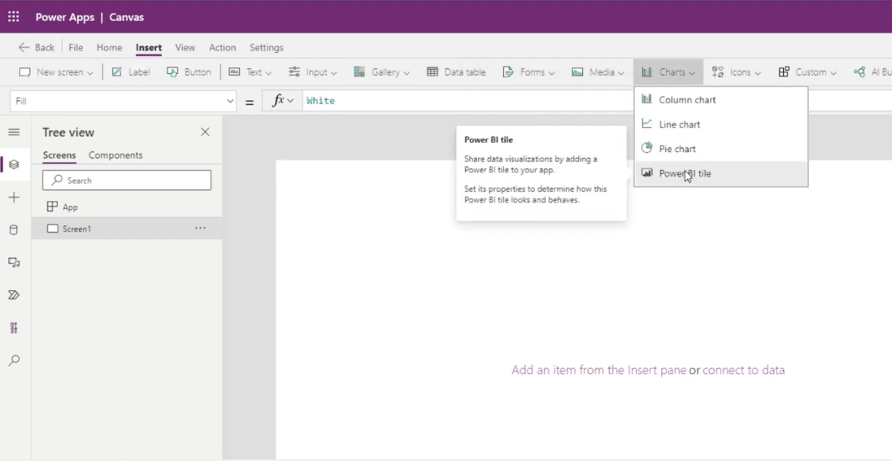
Task: Click the AI Builder icon
Action: tap(859, 72)
